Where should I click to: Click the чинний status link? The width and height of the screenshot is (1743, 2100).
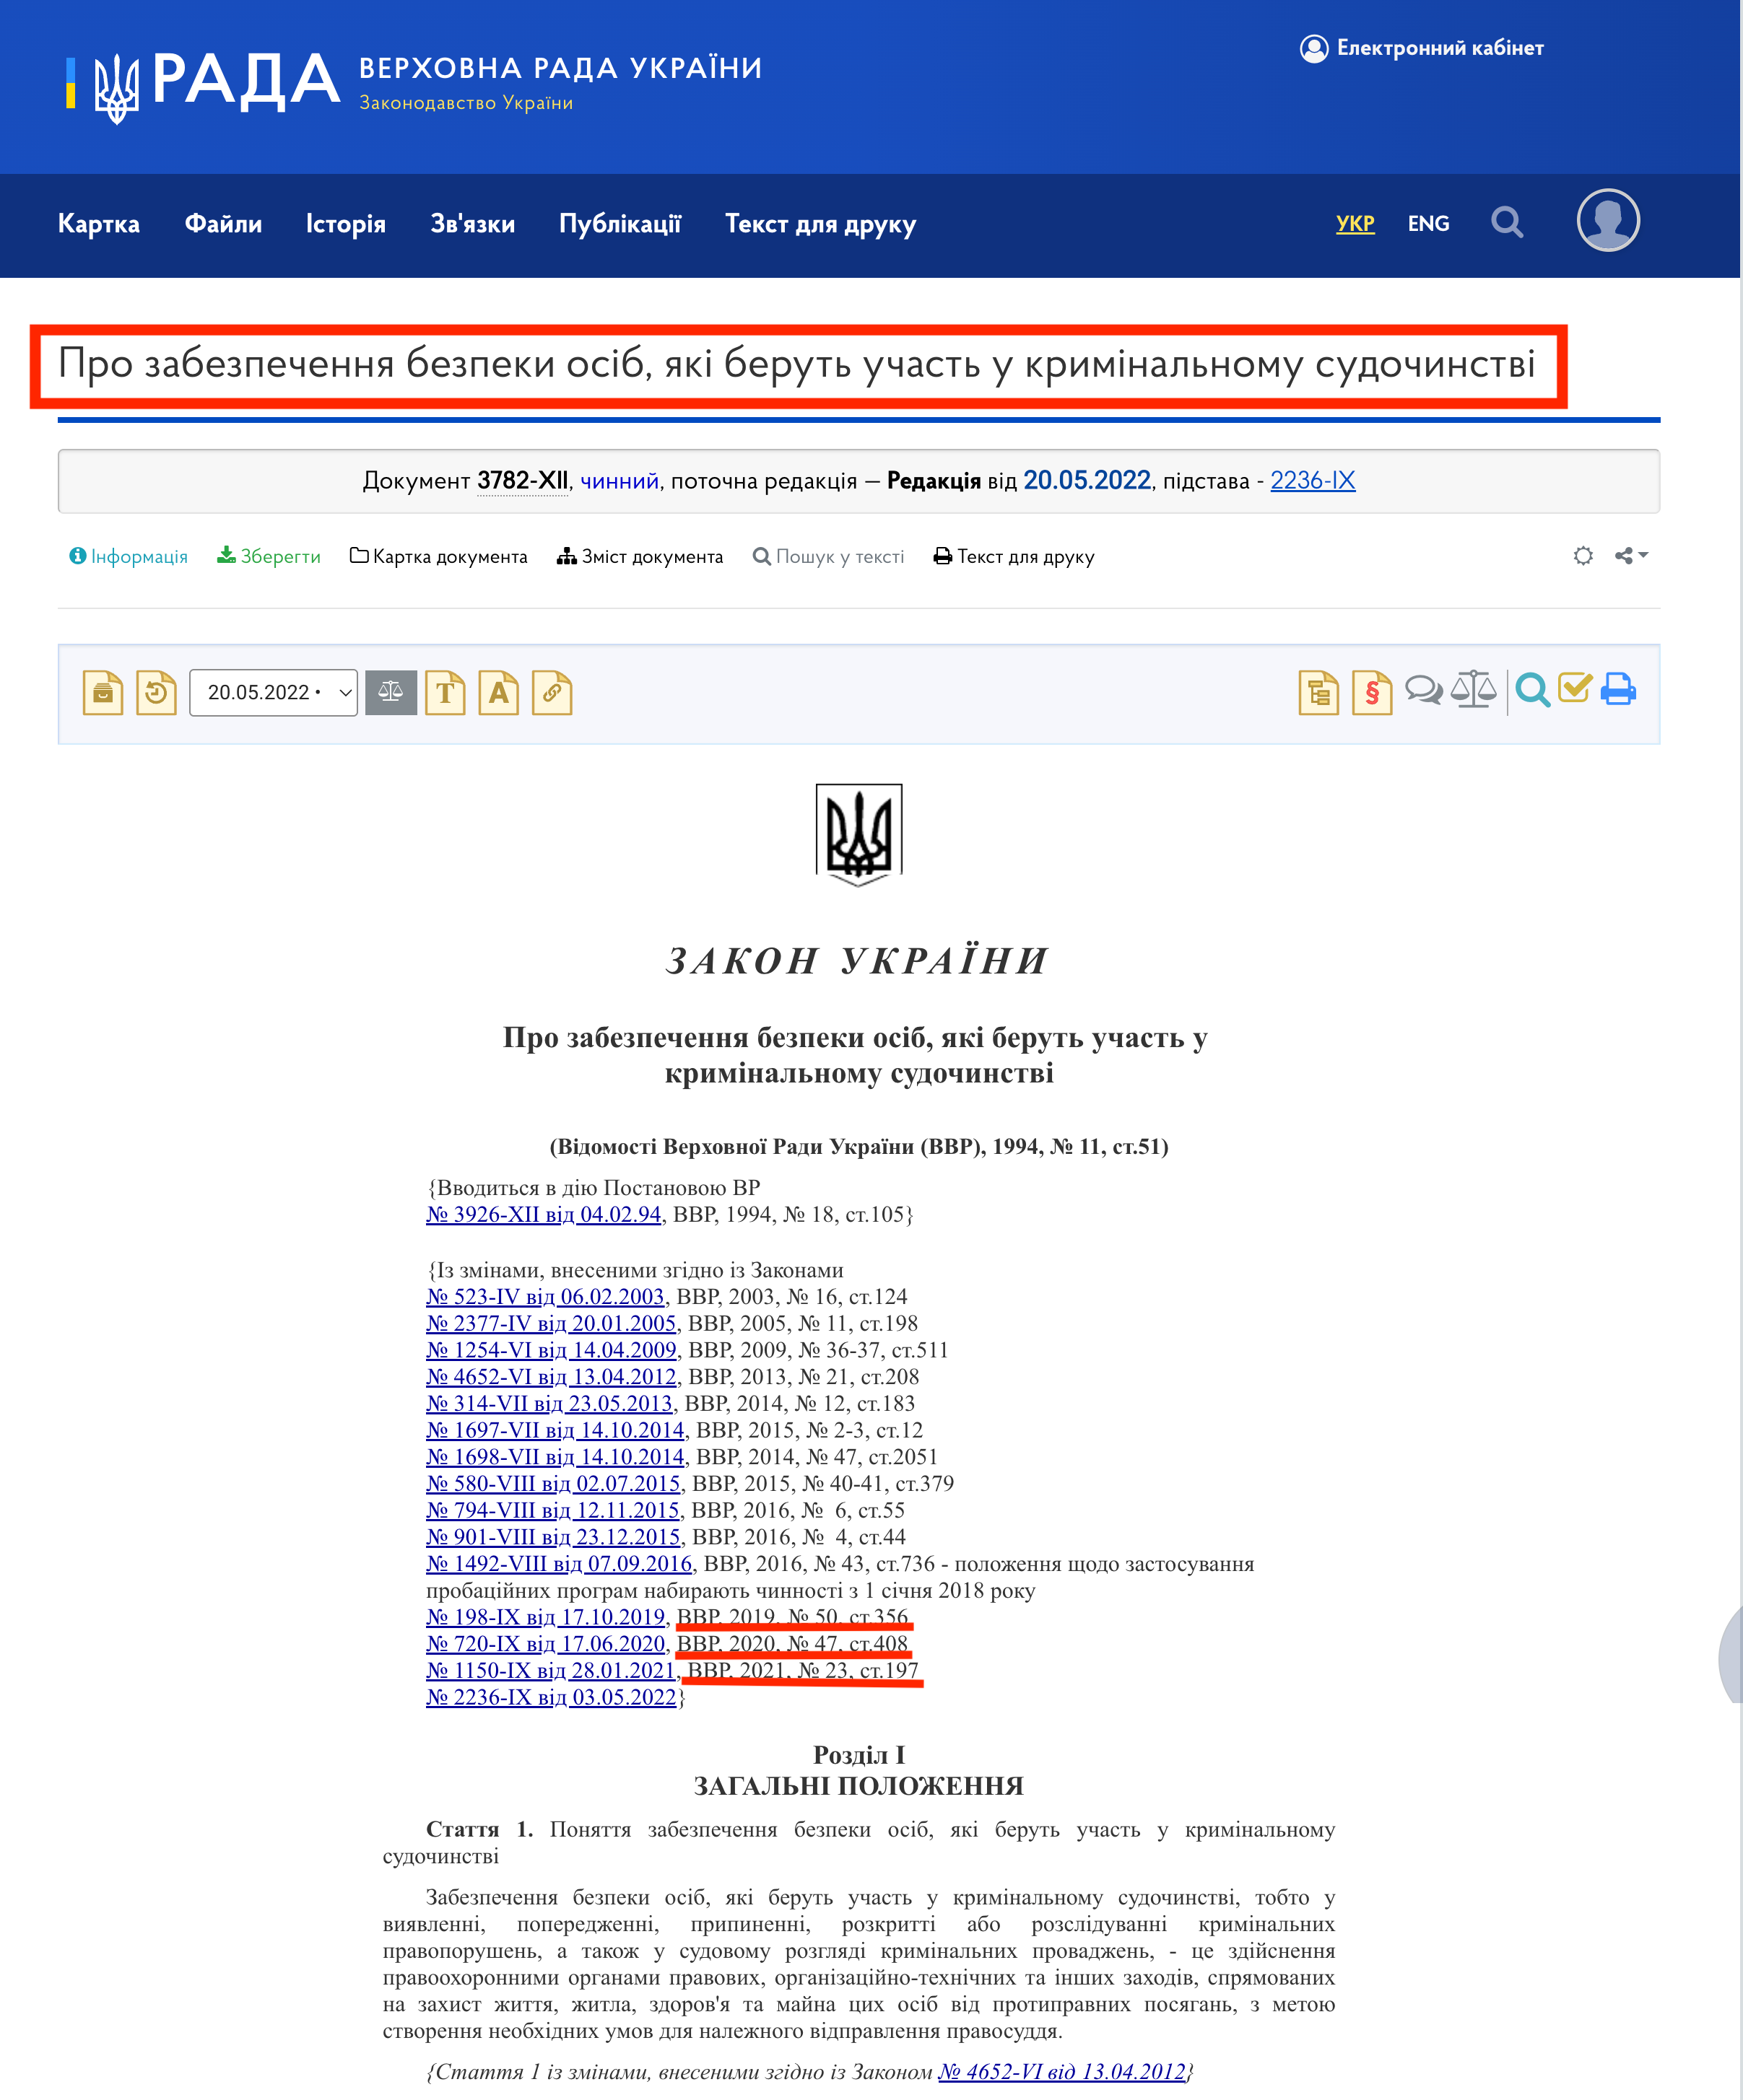tap(620, 480)
